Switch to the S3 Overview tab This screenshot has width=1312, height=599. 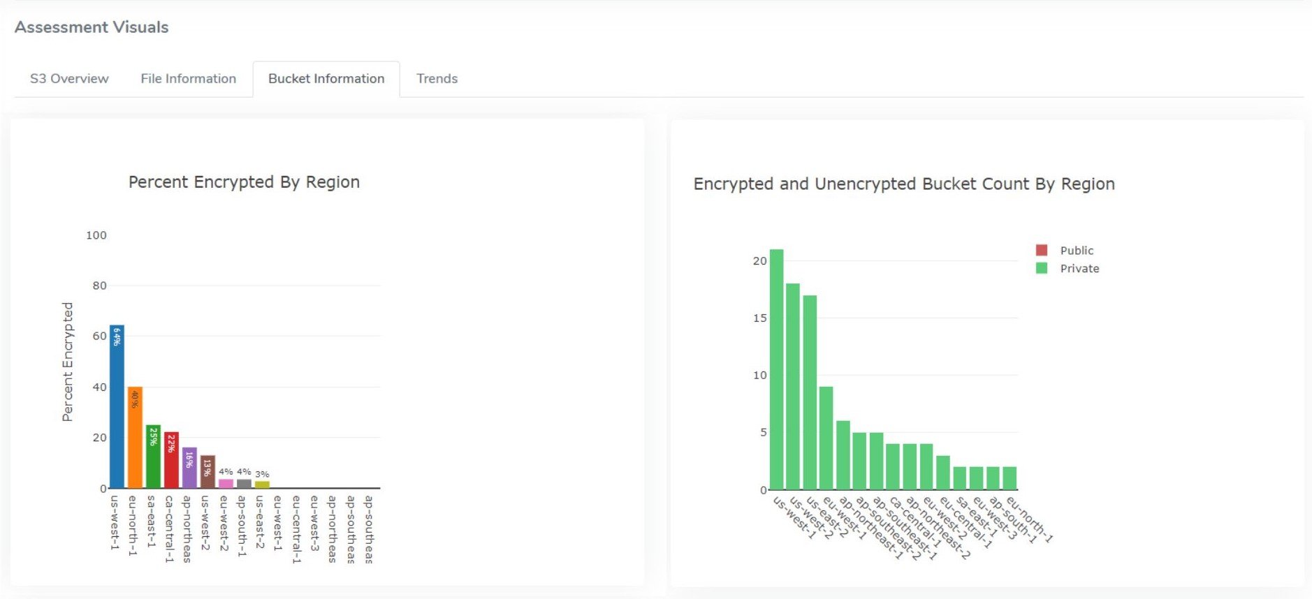coord(69,79)
